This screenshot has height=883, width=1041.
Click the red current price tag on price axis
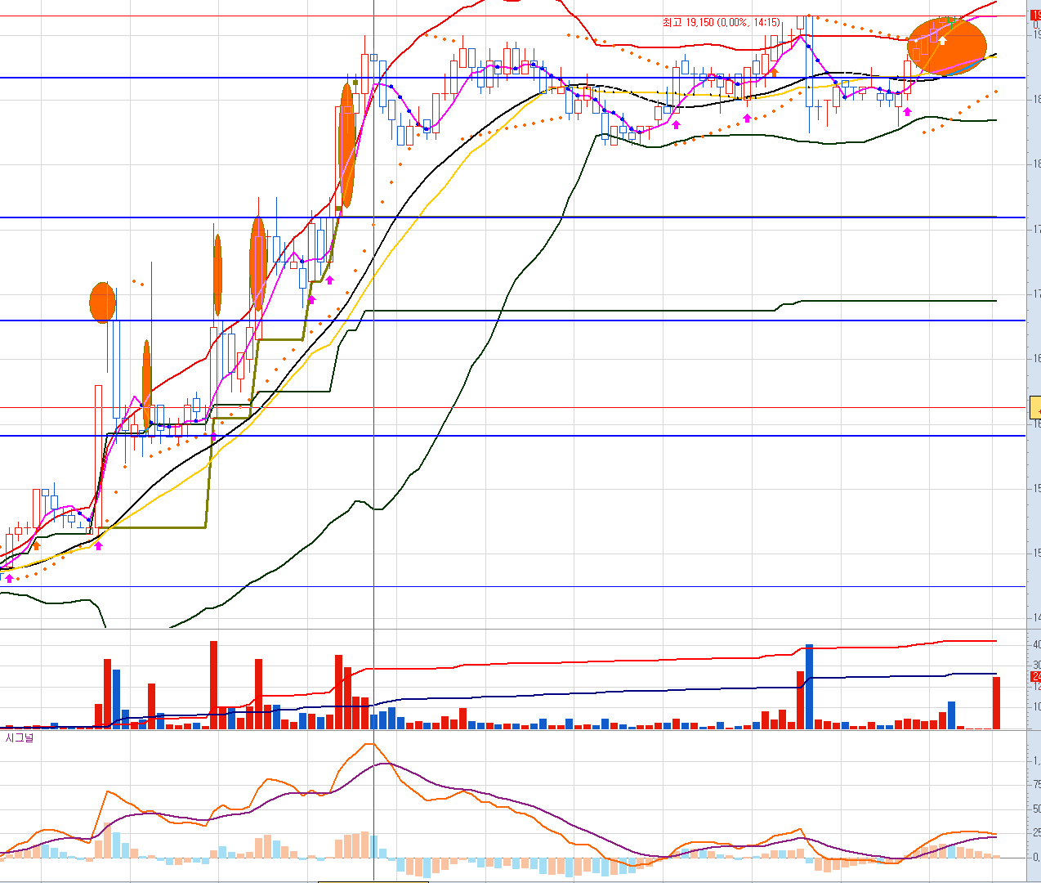[x=1036, y=16]
